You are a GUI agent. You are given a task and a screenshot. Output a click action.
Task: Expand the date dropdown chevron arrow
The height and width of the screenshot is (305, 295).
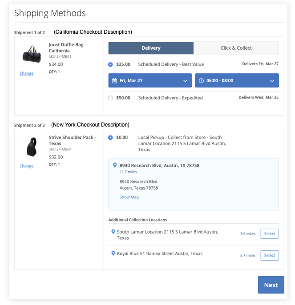coord(185,81)
